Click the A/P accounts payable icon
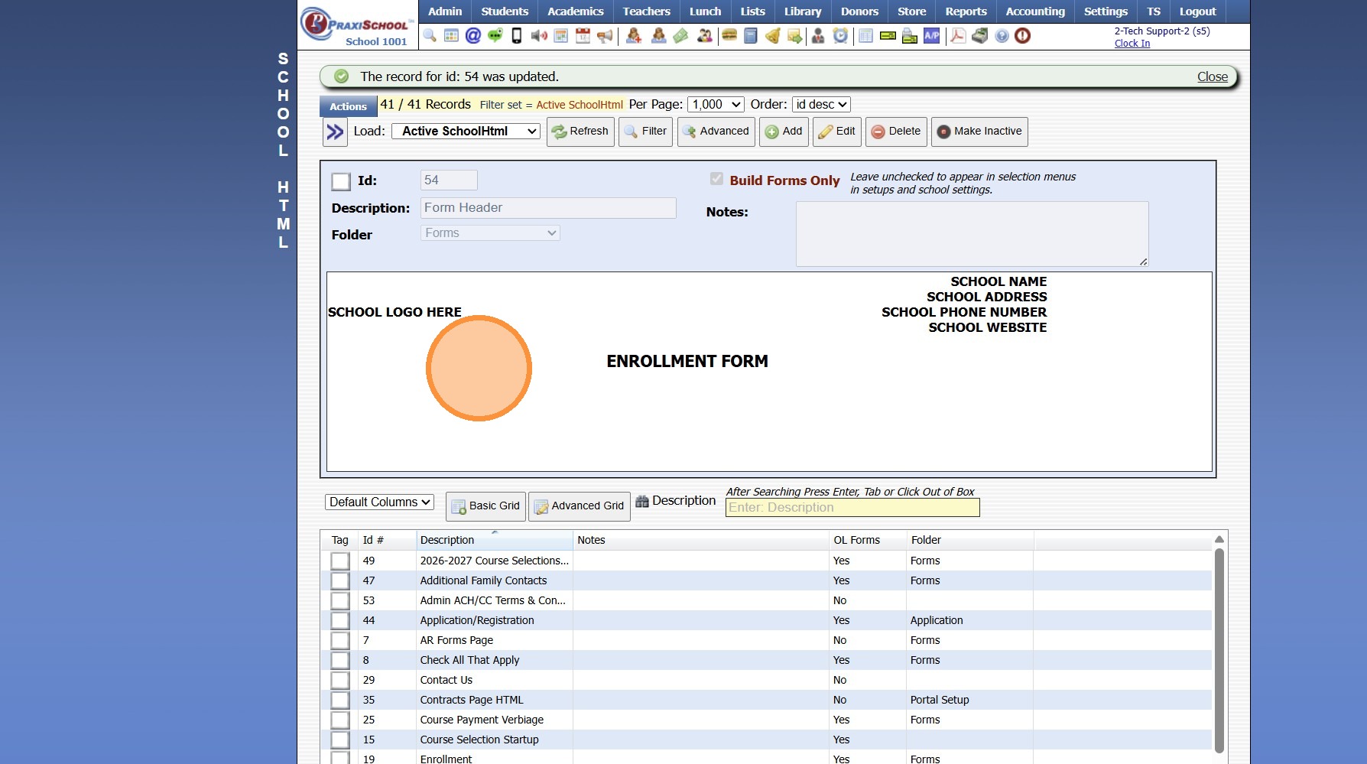 click(931, 36)
